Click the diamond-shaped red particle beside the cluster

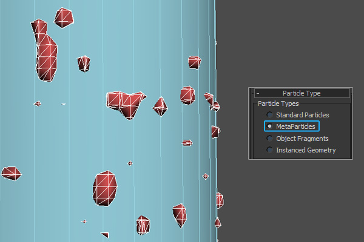click(x=160, y=106)
